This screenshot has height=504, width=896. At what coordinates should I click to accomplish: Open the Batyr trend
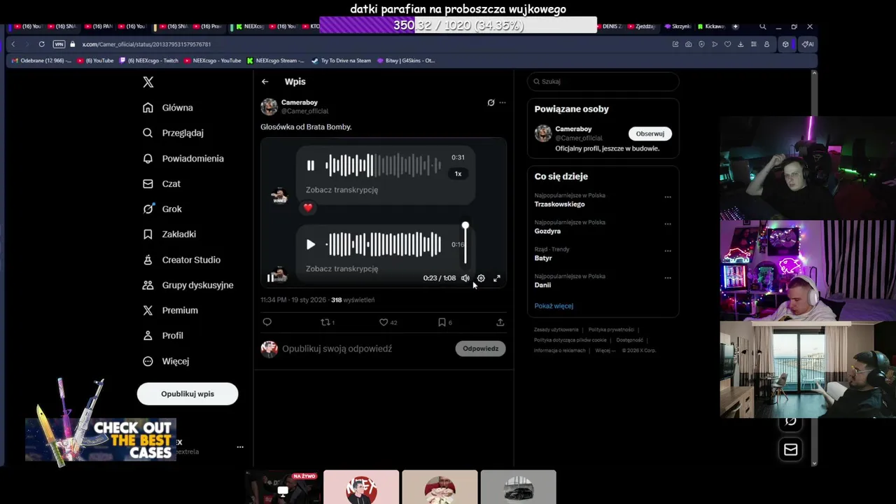(543, 258)
